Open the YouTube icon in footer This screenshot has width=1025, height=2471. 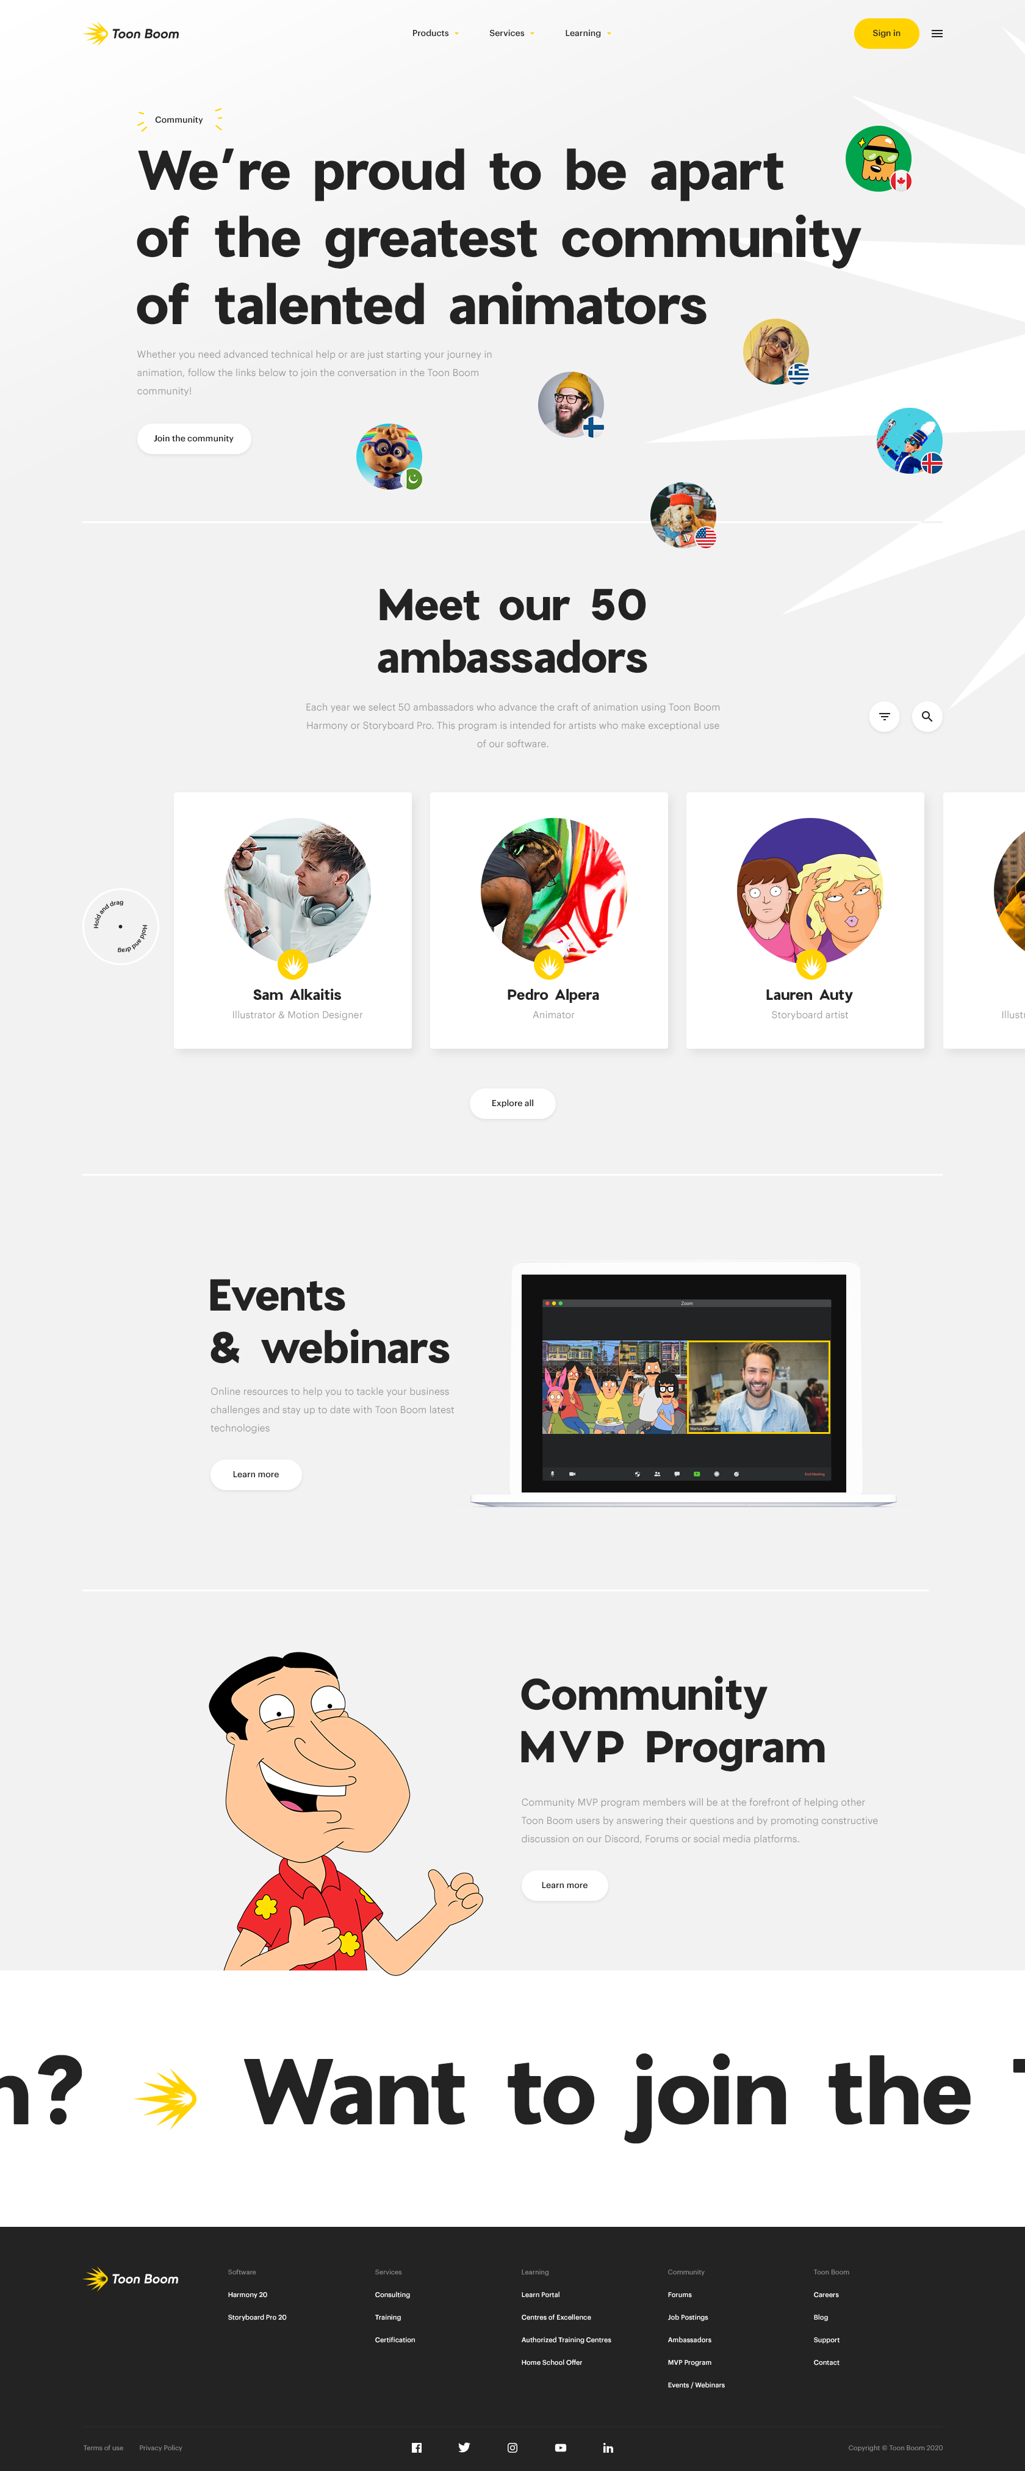click(x=560, y=2447)
